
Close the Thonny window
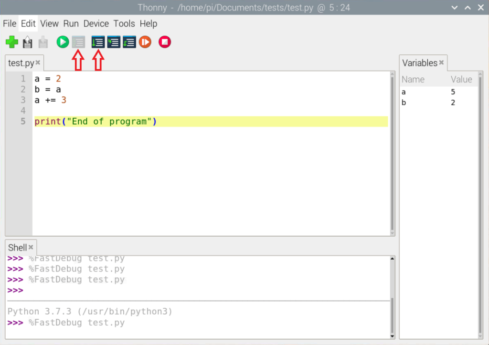[x=481, y=8]
